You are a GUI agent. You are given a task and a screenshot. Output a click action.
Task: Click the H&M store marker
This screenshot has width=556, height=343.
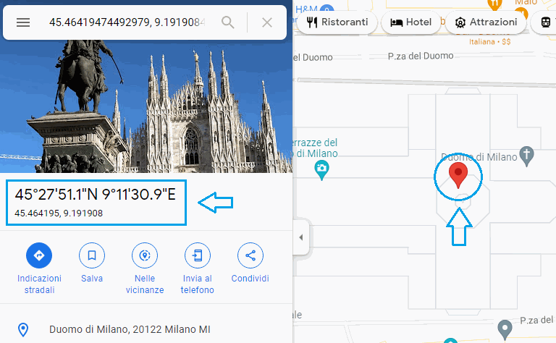coord(327,9)
